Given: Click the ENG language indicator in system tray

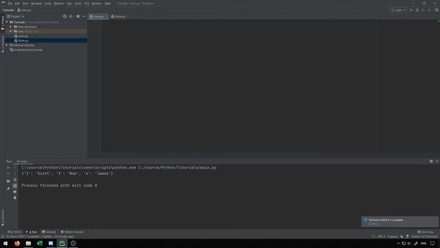Looking at the screenshot, I should pos(423,243).
